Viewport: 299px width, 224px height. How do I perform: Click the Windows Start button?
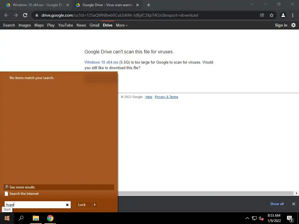tap(7, 218)
